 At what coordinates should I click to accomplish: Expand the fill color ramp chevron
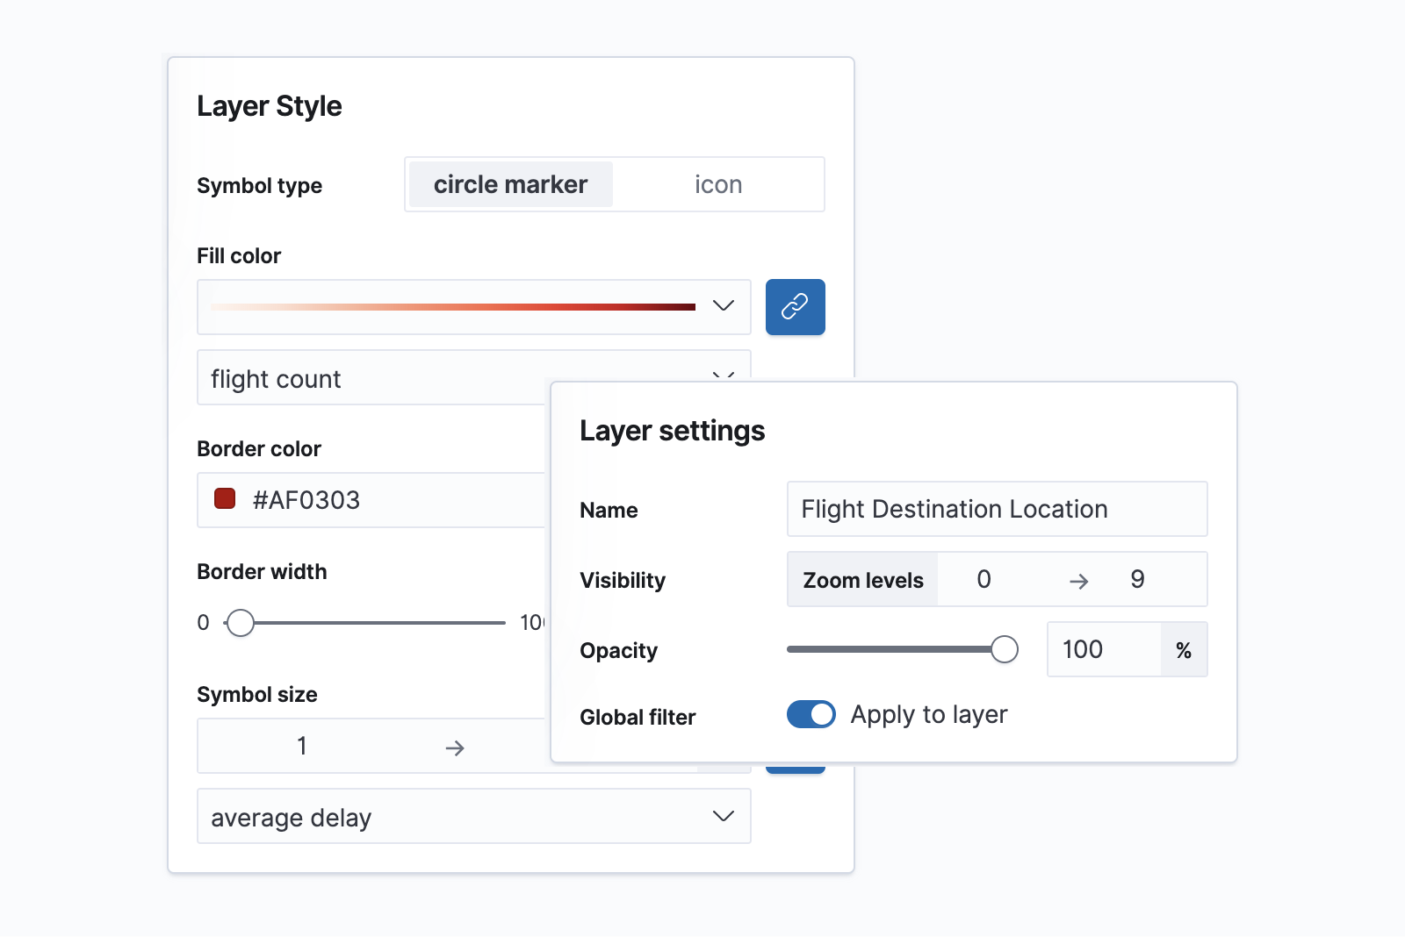pos(724,305)
